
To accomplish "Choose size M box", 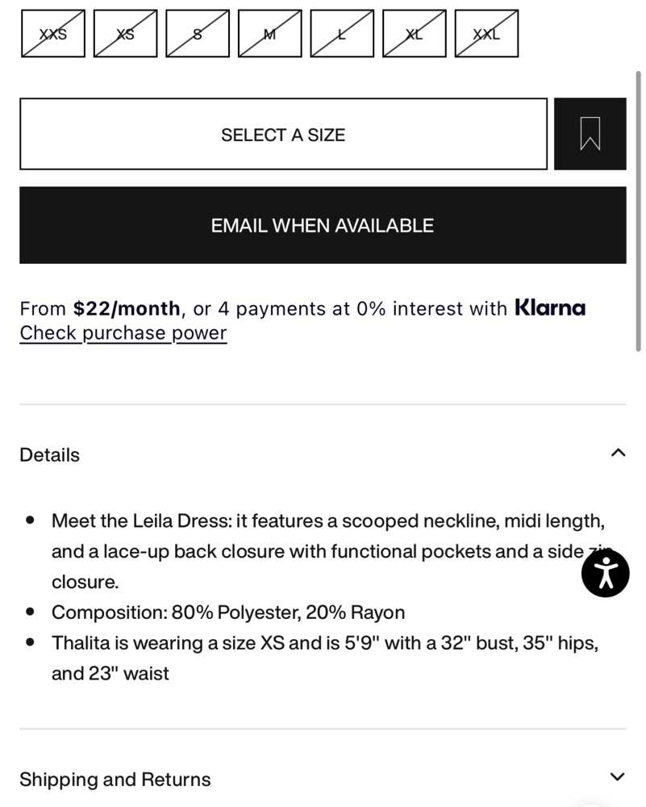I will (x=270, y=33).
